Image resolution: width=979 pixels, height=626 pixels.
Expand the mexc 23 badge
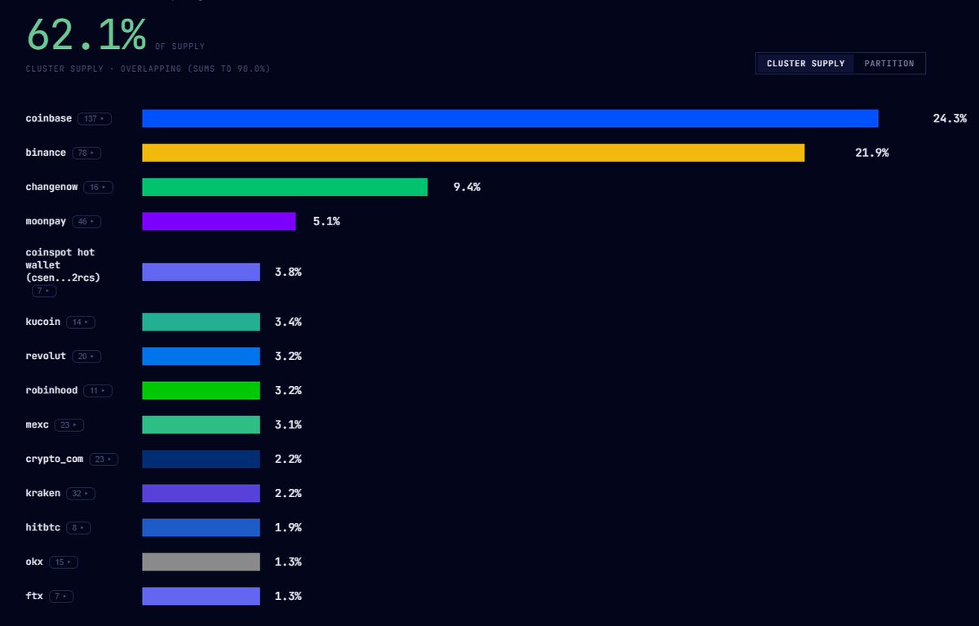pos(69,425)
